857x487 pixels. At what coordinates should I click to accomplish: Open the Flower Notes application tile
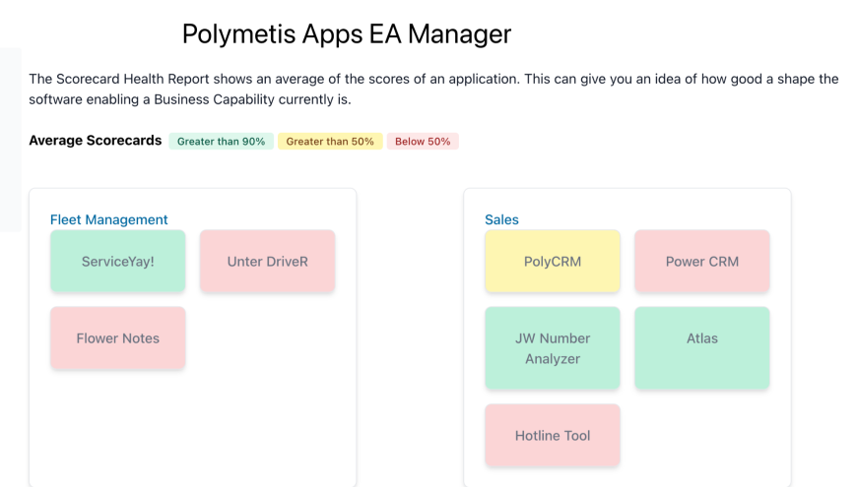click(x=118, y=338)
